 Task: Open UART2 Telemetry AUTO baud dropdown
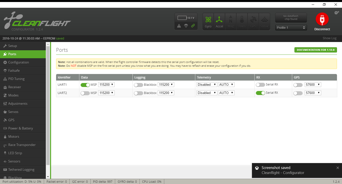(x=226, y=93)
